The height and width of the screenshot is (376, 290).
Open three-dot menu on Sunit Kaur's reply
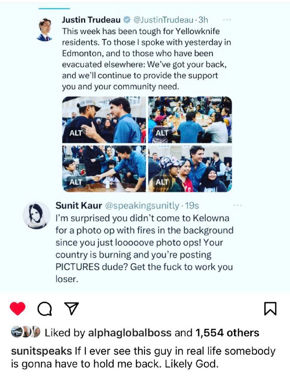(237, 205)
